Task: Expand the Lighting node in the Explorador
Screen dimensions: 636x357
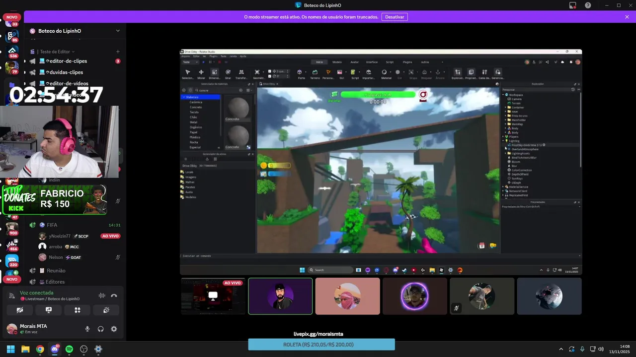Action: [x=504, y=141]
